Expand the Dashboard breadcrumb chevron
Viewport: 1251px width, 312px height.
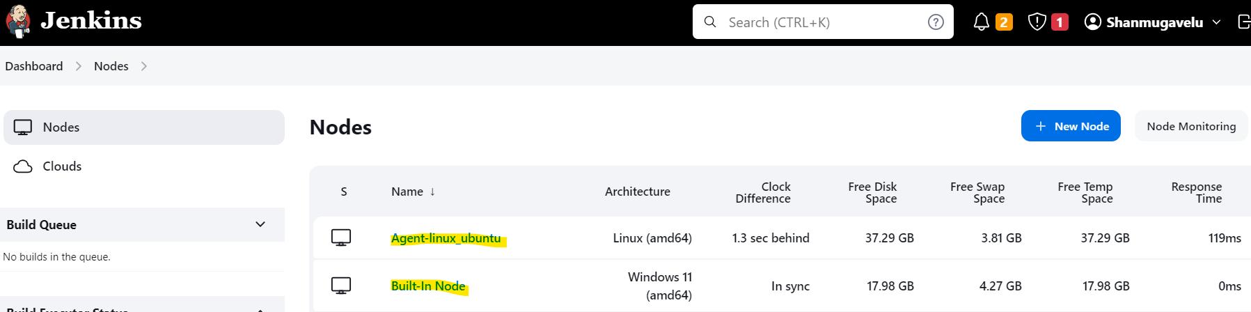tap(79, 66)
